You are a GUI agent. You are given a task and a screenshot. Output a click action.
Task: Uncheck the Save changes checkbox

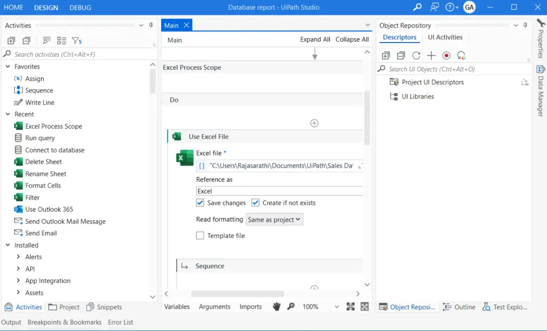[x=200, y=203]
